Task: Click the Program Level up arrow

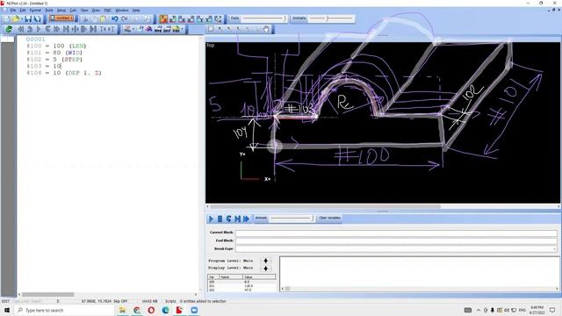Action: [x=265, y=261]
